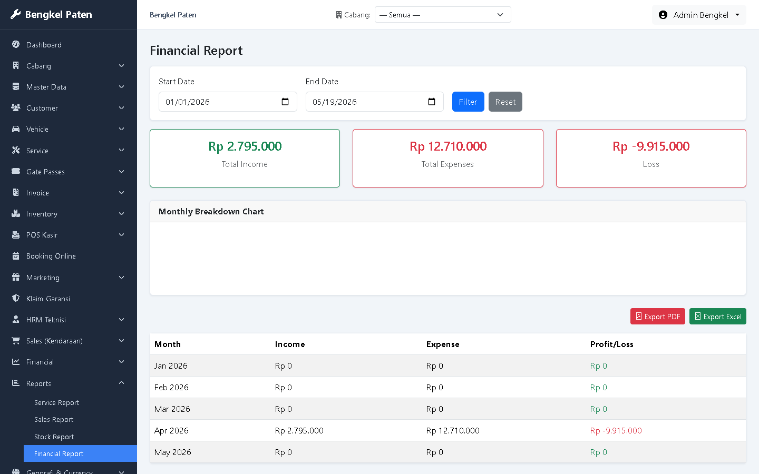This screenshot has height=474, width=759.
Task: Collapse the Reports submenu chevron
Action: click(x=122, y=383)
